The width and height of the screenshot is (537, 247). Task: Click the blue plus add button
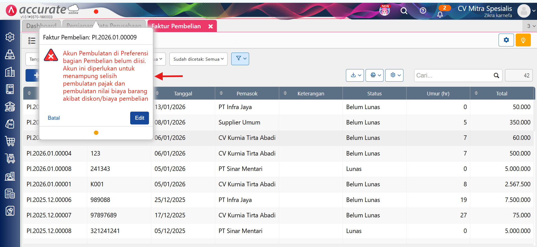(x=32, y=75)
